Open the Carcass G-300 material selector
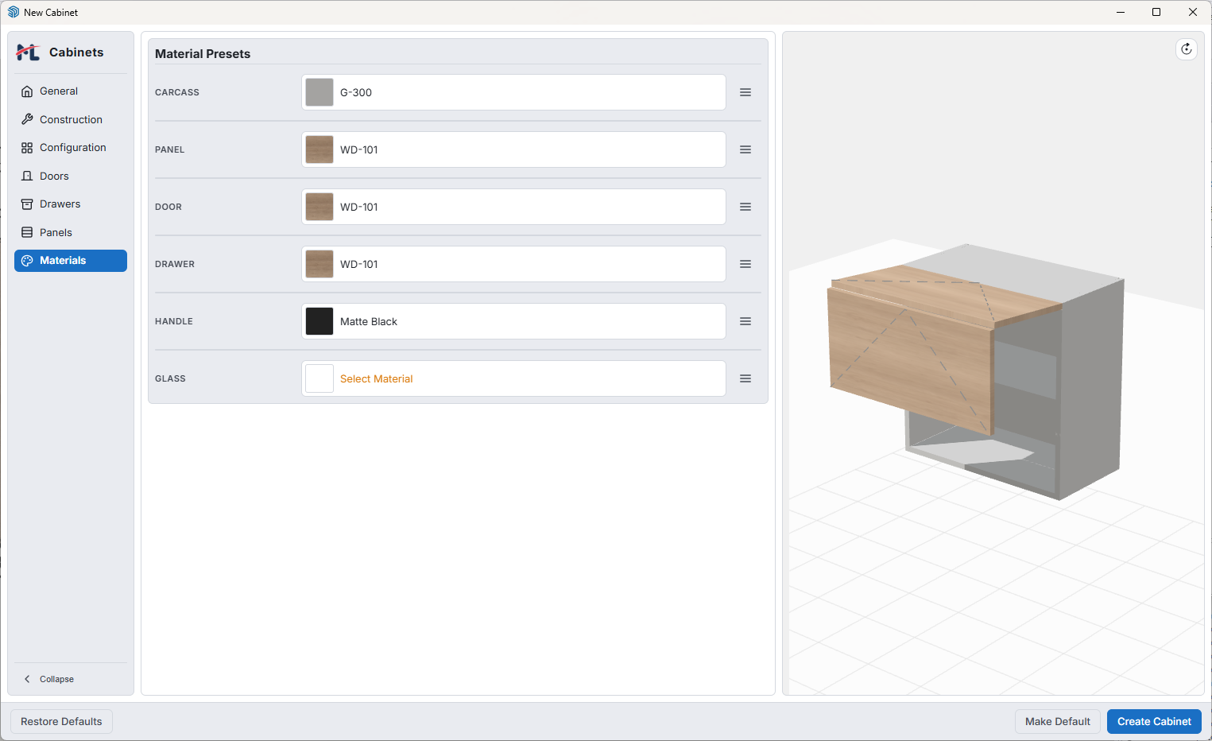The width and height of the screenshot is (1212, 741). click(513, 92)
